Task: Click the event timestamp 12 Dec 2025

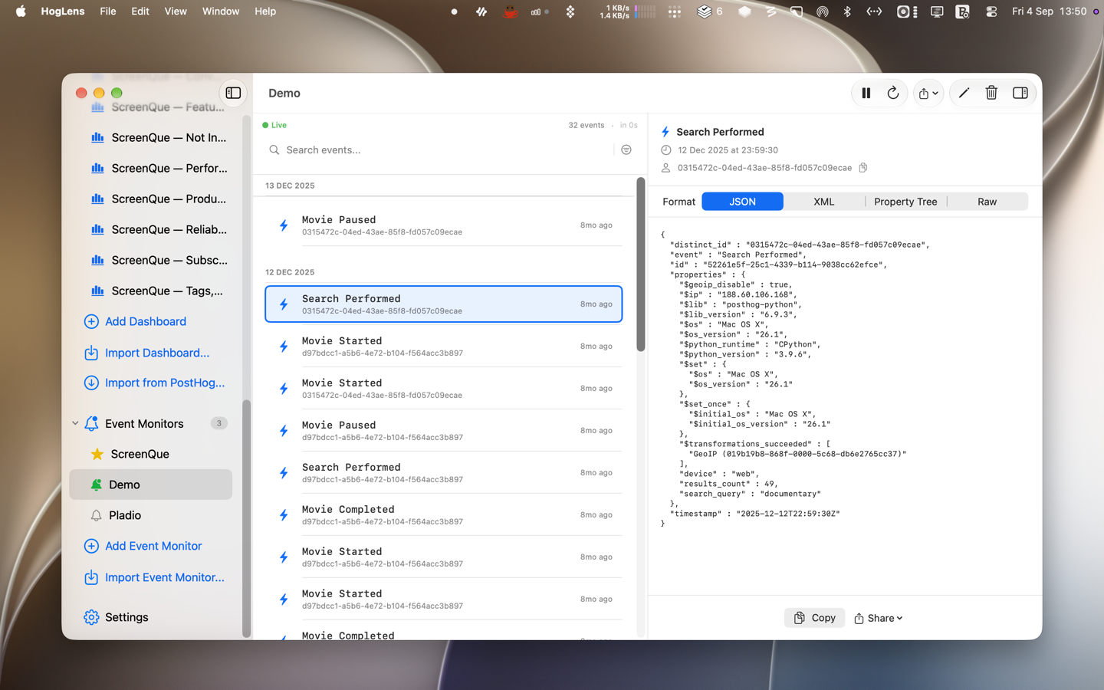Action: pyautogui.click(x=728, y=150)
